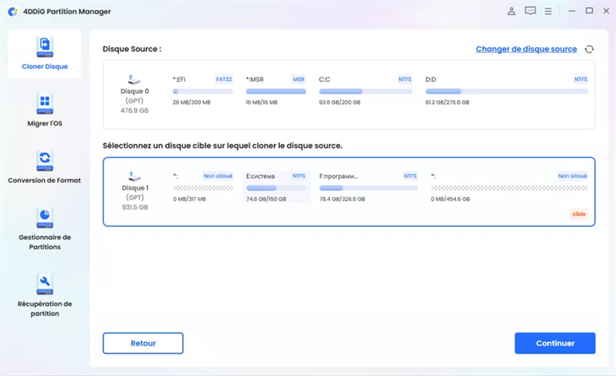Maximize the 4DDiG window

[x=589, y=11]
